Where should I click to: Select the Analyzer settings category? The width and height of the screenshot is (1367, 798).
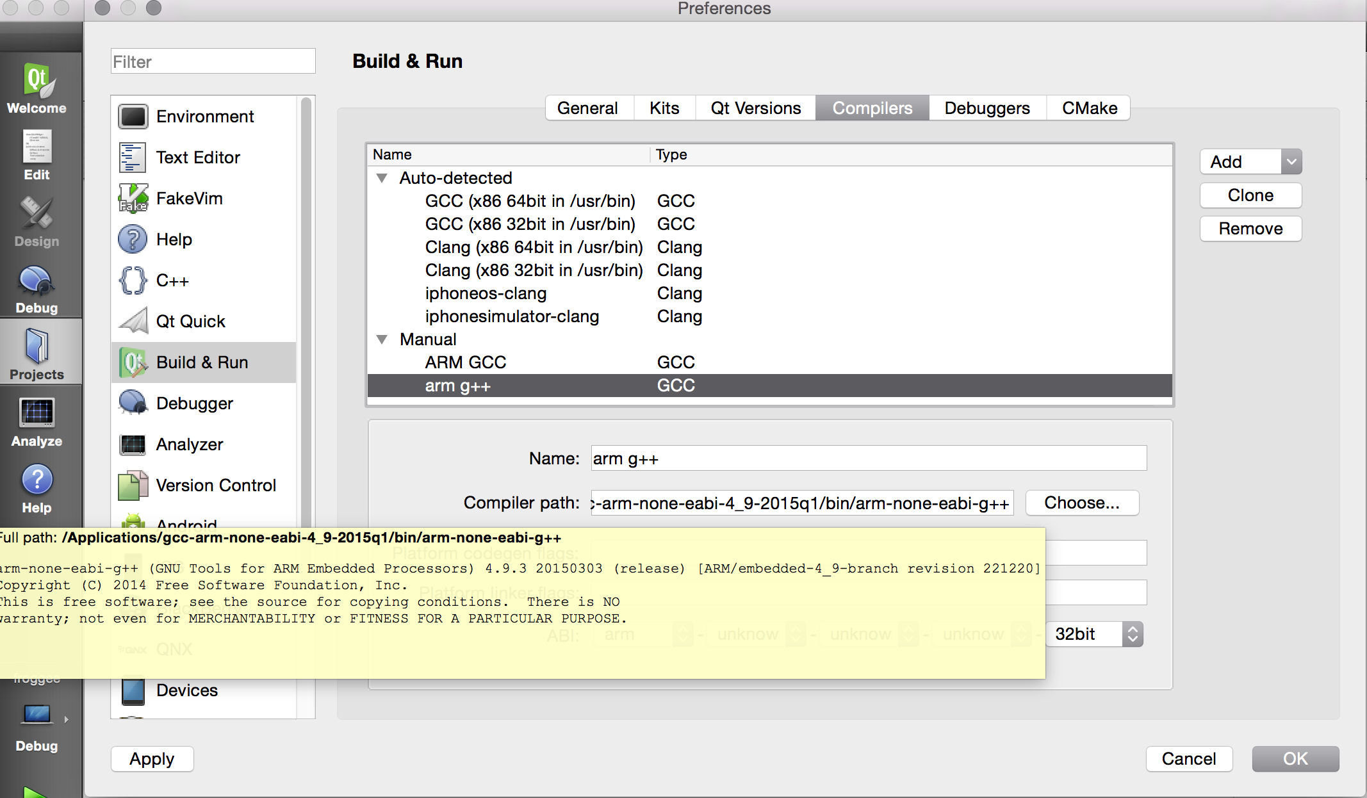click(x=204, y=444)
